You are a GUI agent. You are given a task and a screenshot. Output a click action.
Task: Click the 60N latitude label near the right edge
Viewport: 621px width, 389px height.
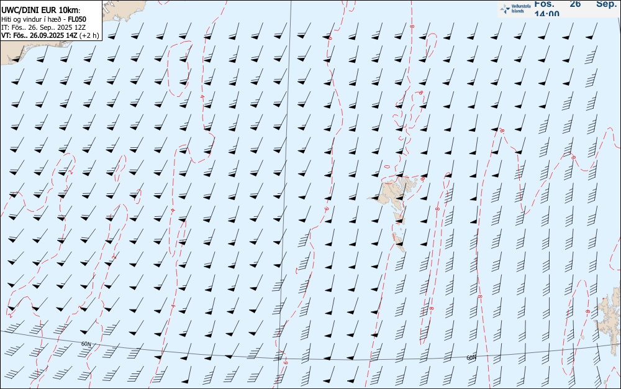click(471, 358)
